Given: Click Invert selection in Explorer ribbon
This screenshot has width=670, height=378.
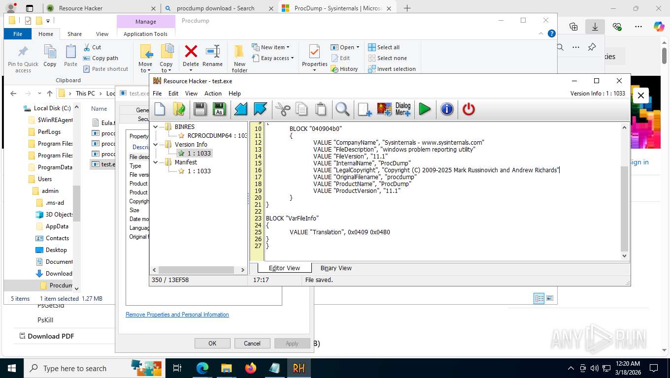Looking at the screenshot, I should pyautogui.click(x=392, y=69).
